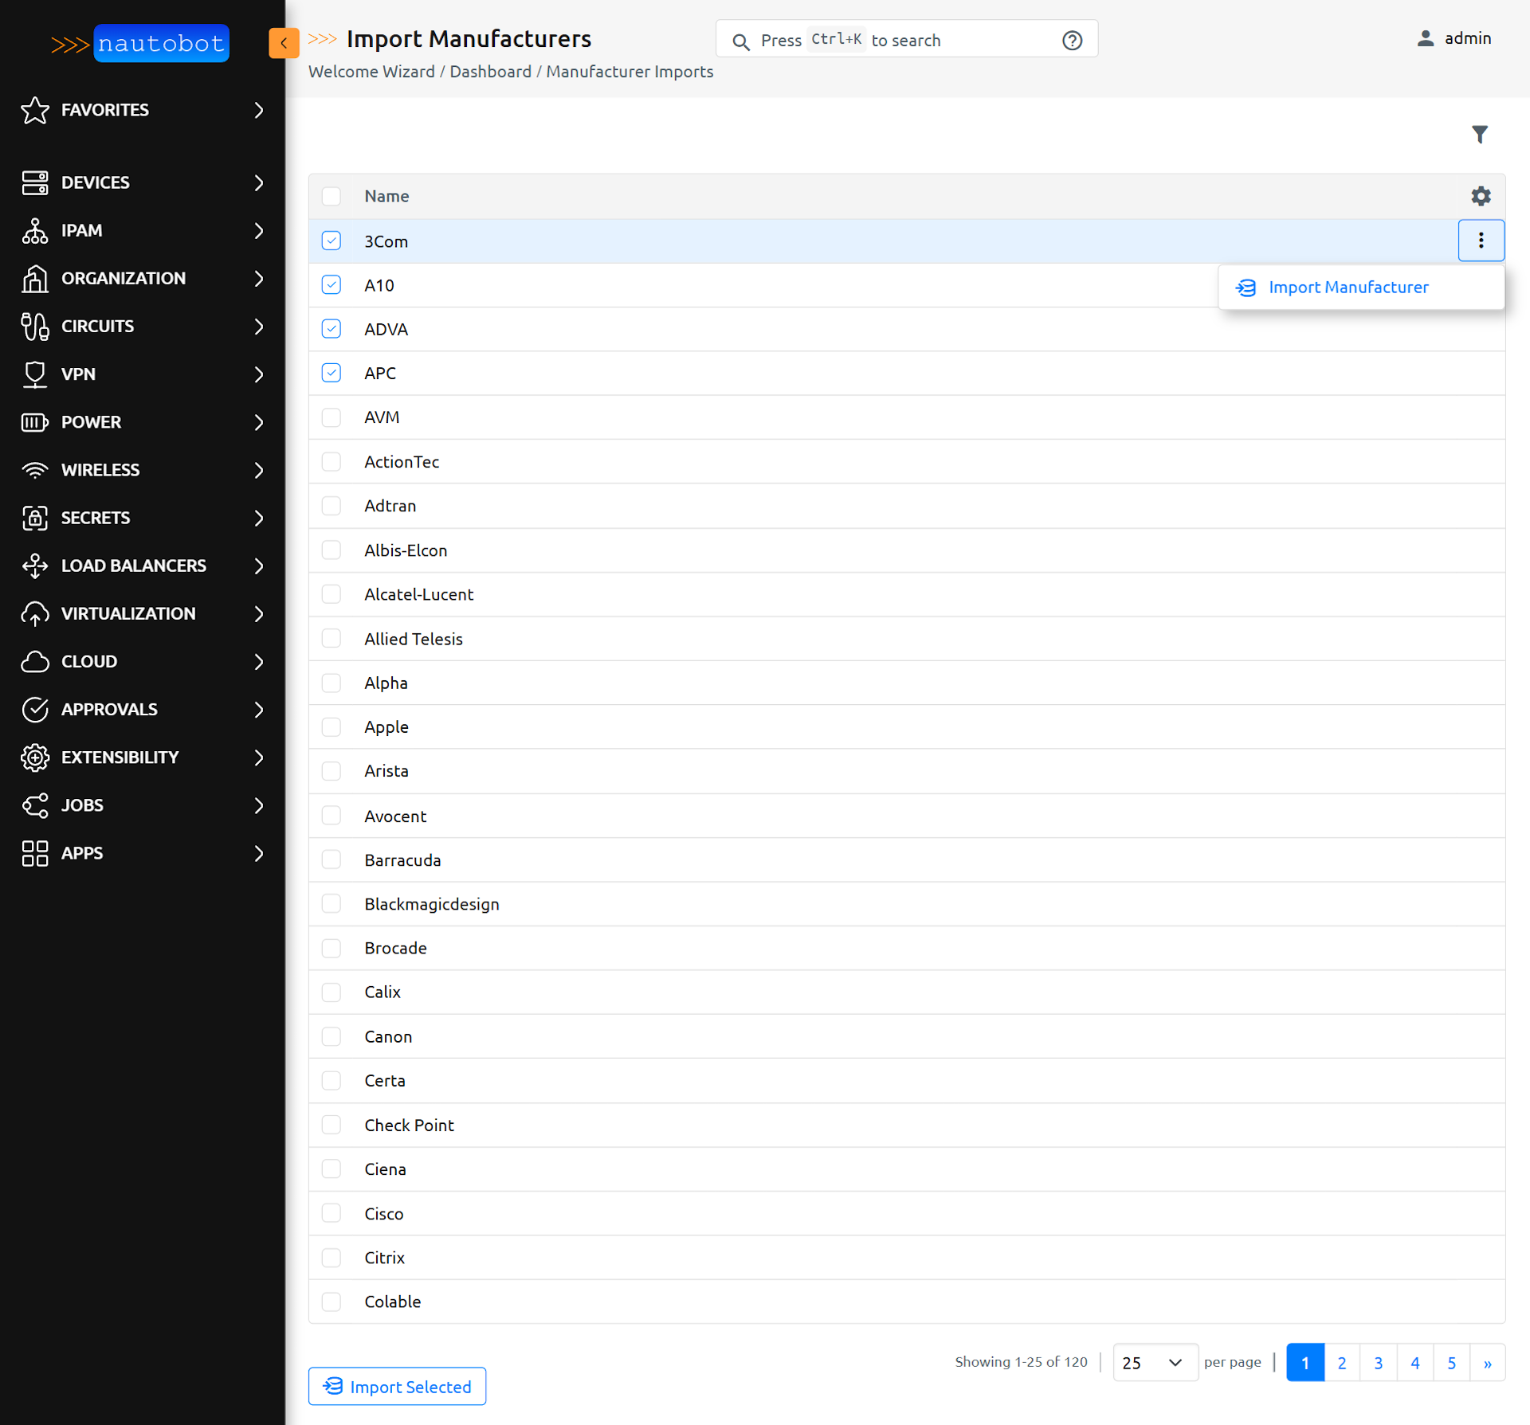Click the Nautobot logo

tap(140, 43)
